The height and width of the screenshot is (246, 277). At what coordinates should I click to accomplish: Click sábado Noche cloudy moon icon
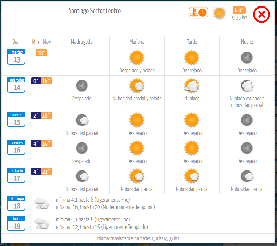tap(247, 176)
